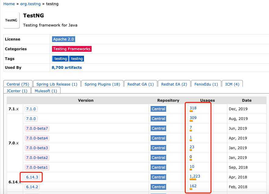
Task: Click Central badge in 7.0.0-beta7 row
Action: click(x=158, y=129)
